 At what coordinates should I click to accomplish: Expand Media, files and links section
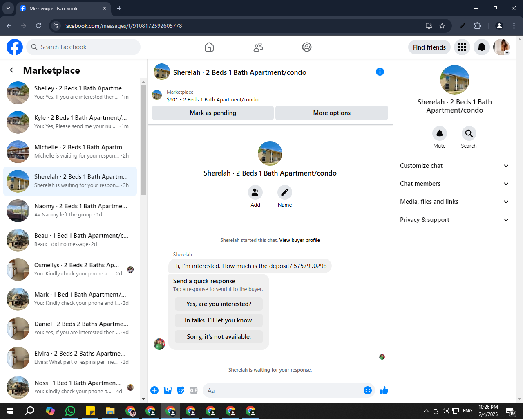[x=454, y=202]
